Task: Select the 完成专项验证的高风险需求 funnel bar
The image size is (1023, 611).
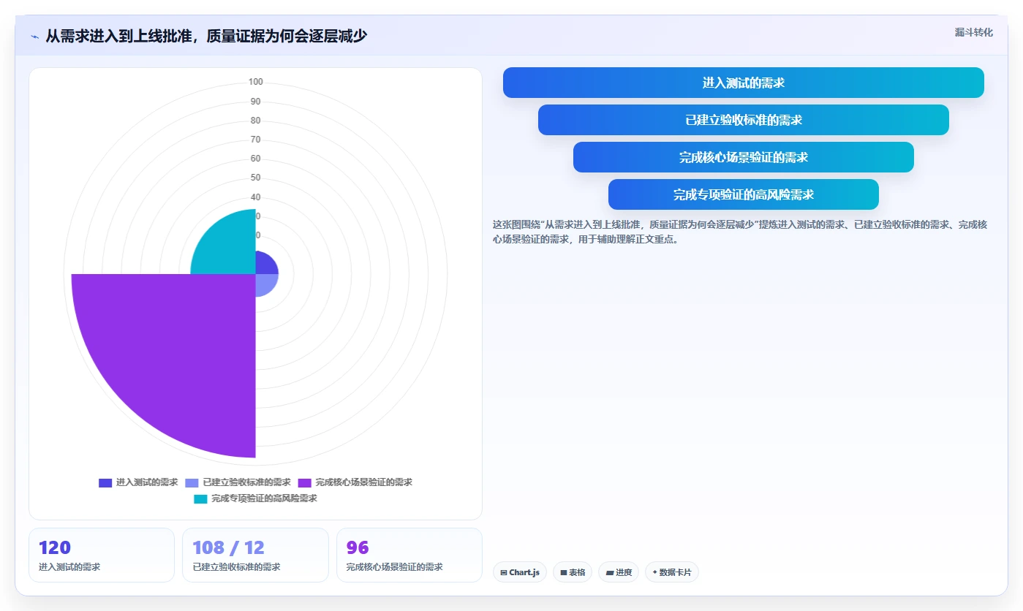Action: [743, 194]
